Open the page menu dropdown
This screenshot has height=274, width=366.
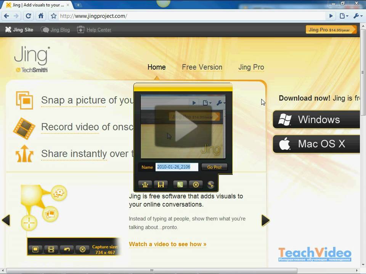click(344, 16)
